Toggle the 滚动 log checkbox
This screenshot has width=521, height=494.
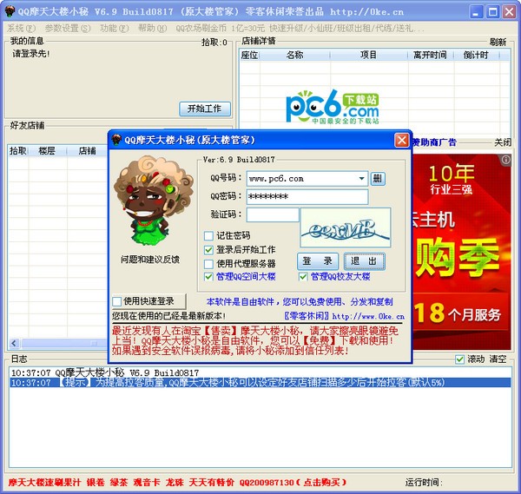pyautogui.click(x=460, y=359)
